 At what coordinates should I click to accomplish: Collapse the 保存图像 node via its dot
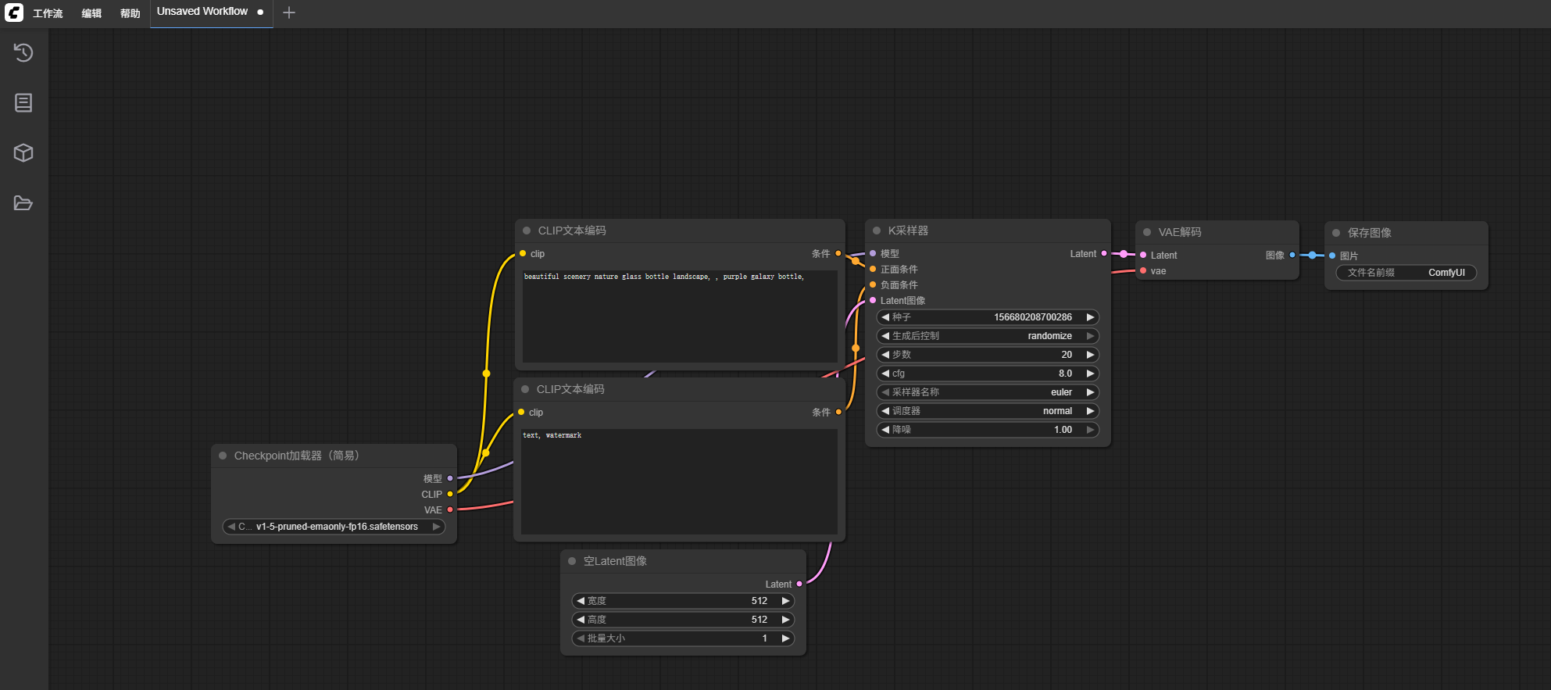(1336, 233)
